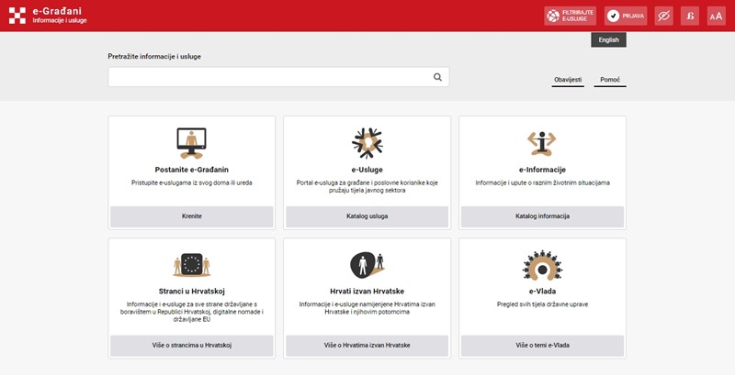This screenshot has width=735, height=375.
Task: Toggle the dyslexia font button
Action: coord(689,16)
